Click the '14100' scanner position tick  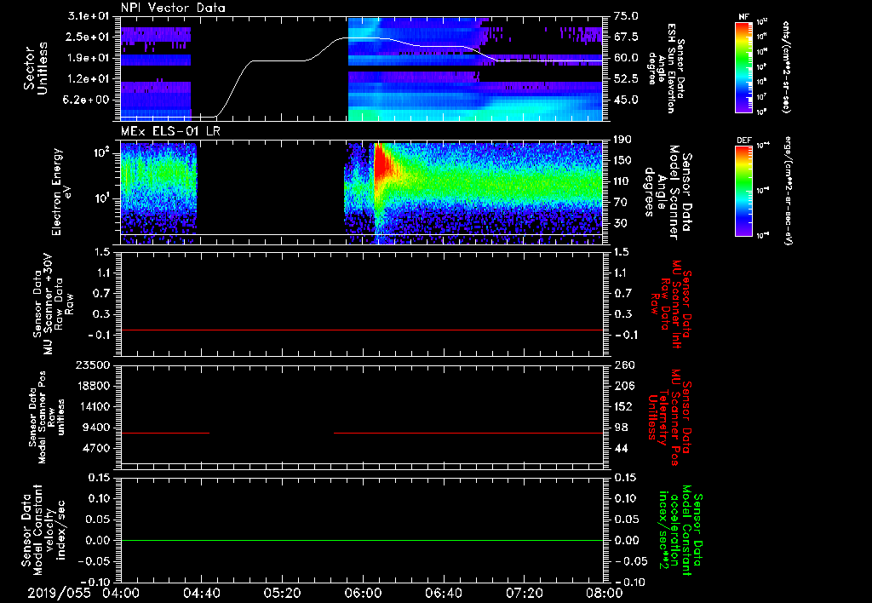(x=94, y=406)
